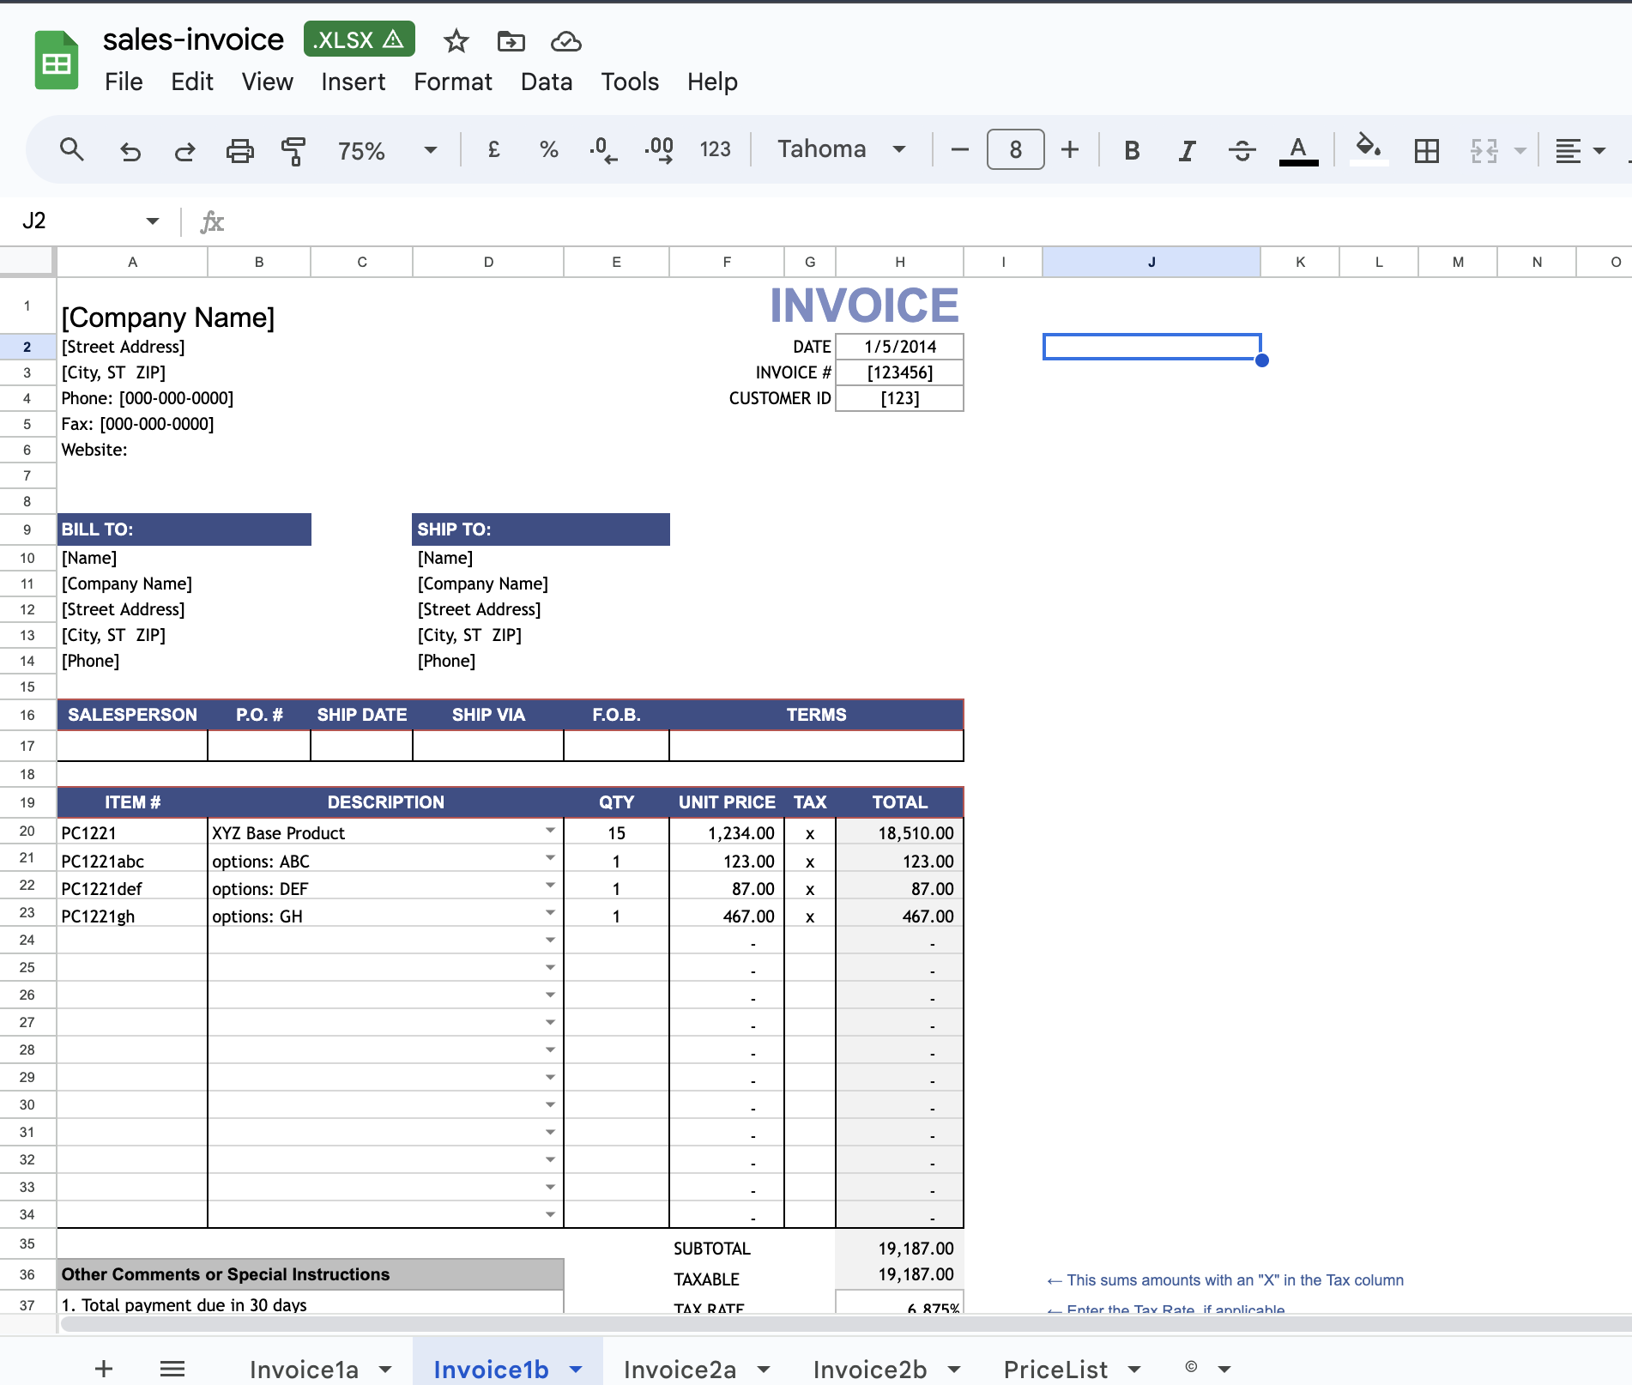The width and height of the screenshot is (1632, 1385).
Task: Switch to the PriceList sheet
Action: click(x=1055, y=1370)
